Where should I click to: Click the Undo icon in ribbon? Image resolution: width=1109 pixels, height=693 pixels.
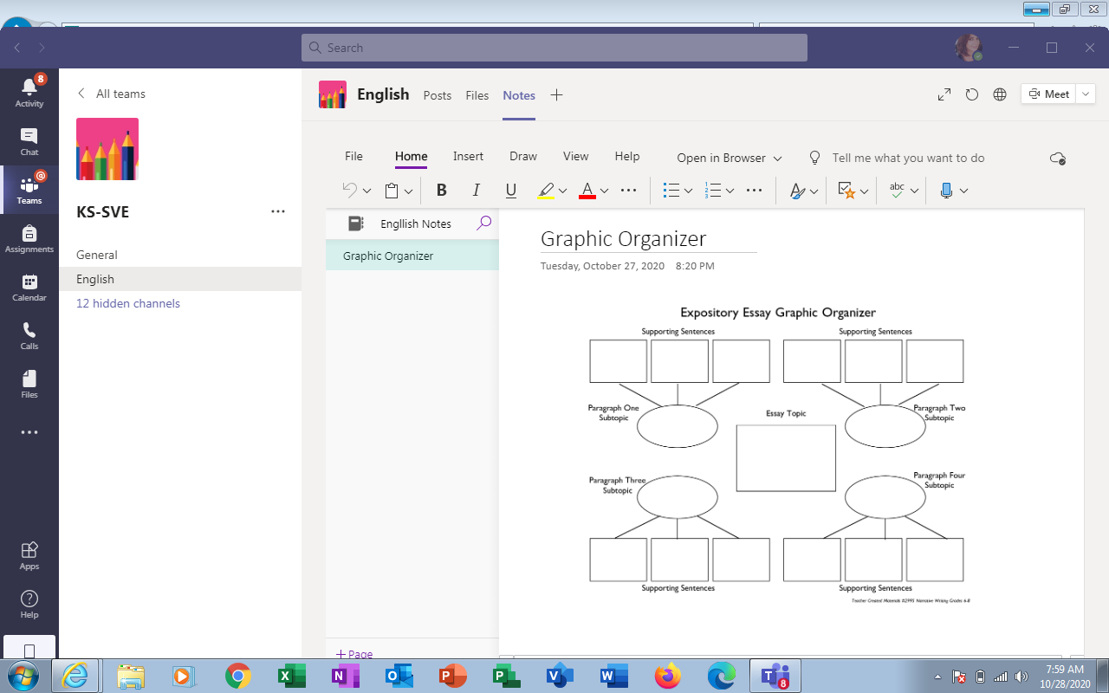(x=350, y=191)
